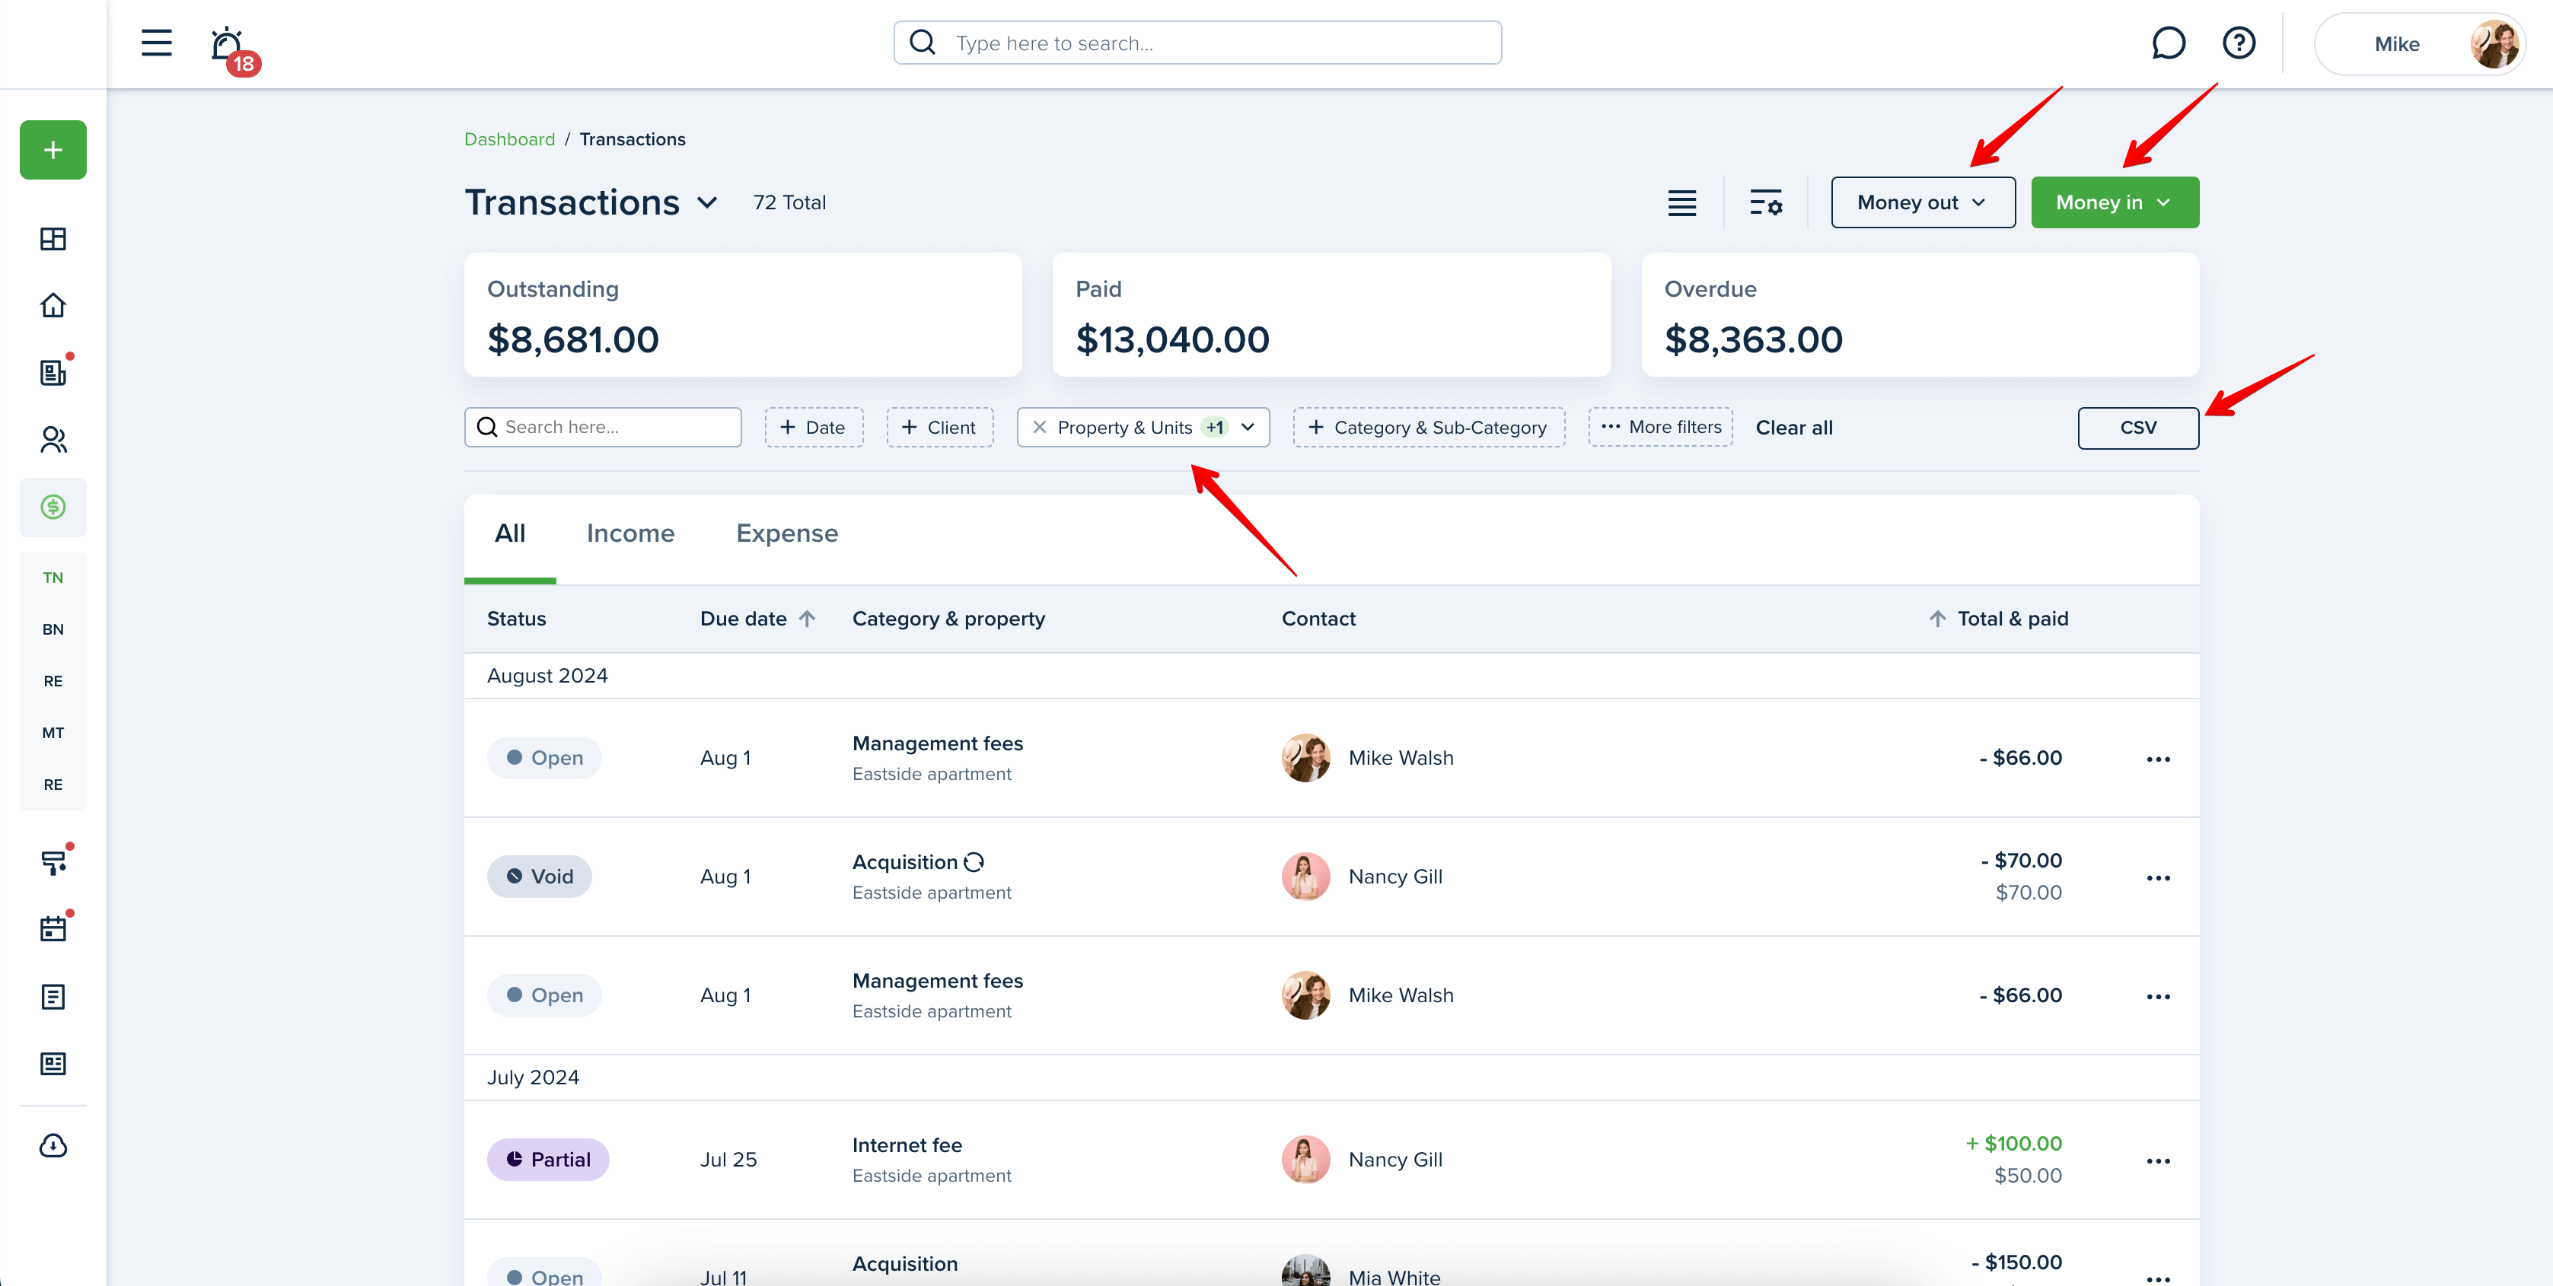Open the documents page icon in sidebar

click(53, 997)
